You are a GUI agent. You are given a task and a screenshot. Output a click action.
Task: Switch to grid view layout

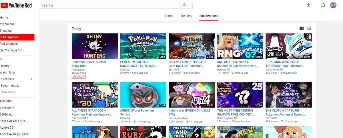tap(302, 28)
